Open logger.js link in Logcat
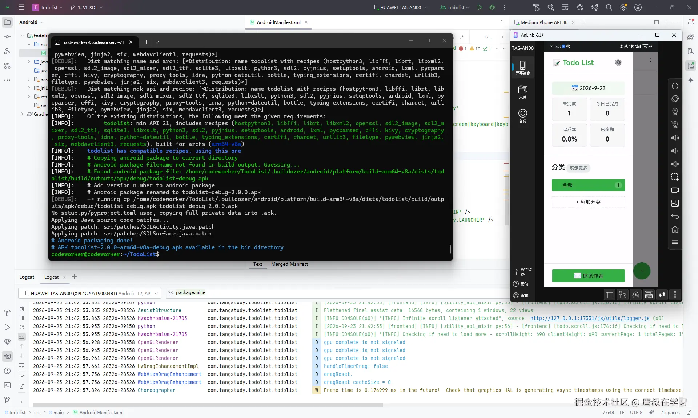 [x=590, y=318]
